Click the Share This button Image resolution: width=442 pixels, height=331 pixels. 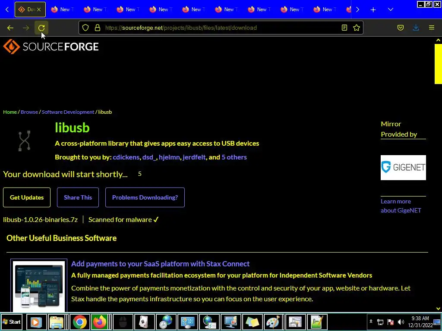point(78,197)
